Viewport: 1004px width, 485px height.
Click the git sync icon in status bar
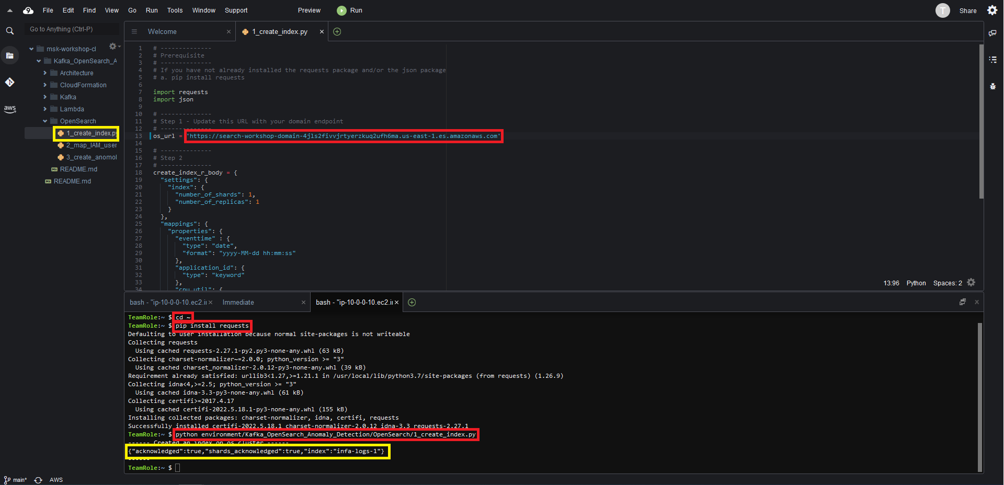point(38,480)
